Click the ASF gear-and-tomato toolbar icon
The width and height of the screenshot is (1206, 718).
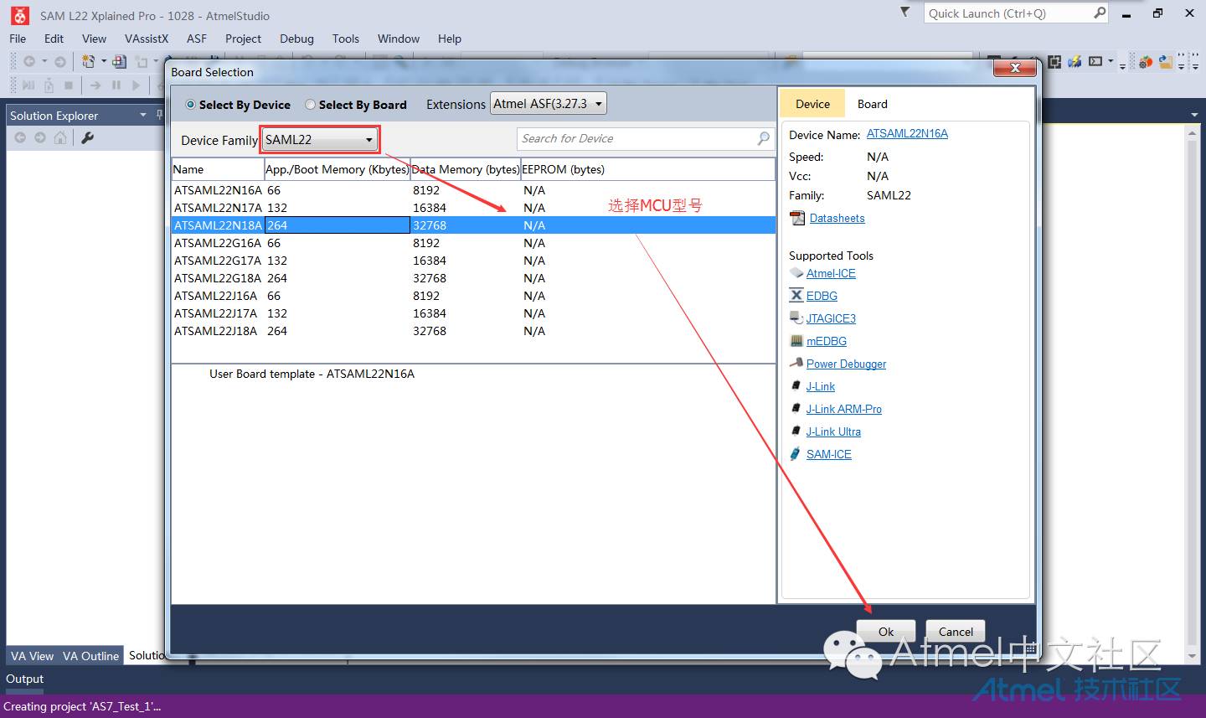coord(1145,61)
